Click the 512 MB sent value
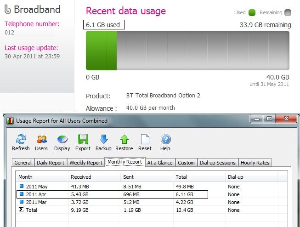The image size is (300, 227). click(131, 202)
